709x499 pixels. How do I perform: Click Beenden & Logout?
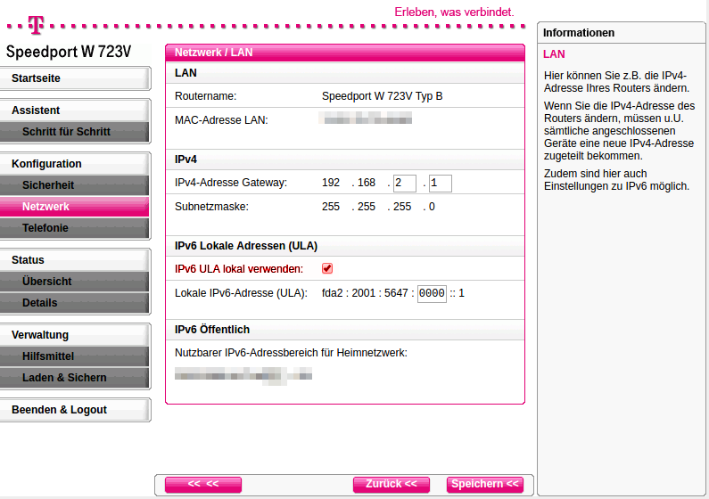click(75, 410)
